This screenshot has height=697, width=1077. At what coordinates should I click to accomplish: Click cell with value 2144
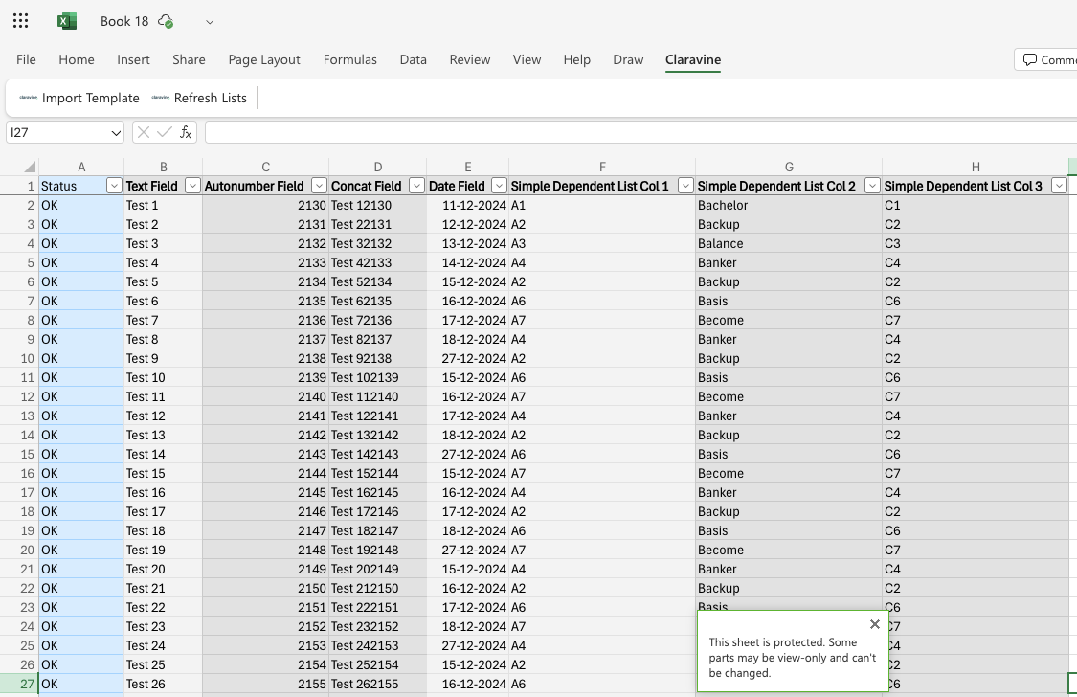coord(265,473)
